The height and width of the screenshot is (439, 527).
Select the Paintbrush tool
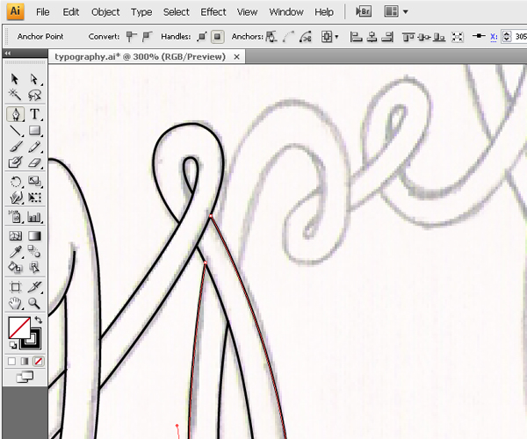pos(15,147)
